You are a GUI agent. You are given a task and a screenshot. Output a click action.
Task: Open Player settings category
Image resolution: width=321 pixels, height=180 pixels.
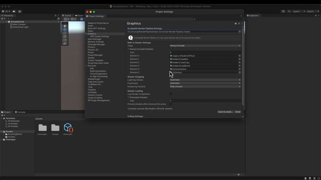(91, 52)
